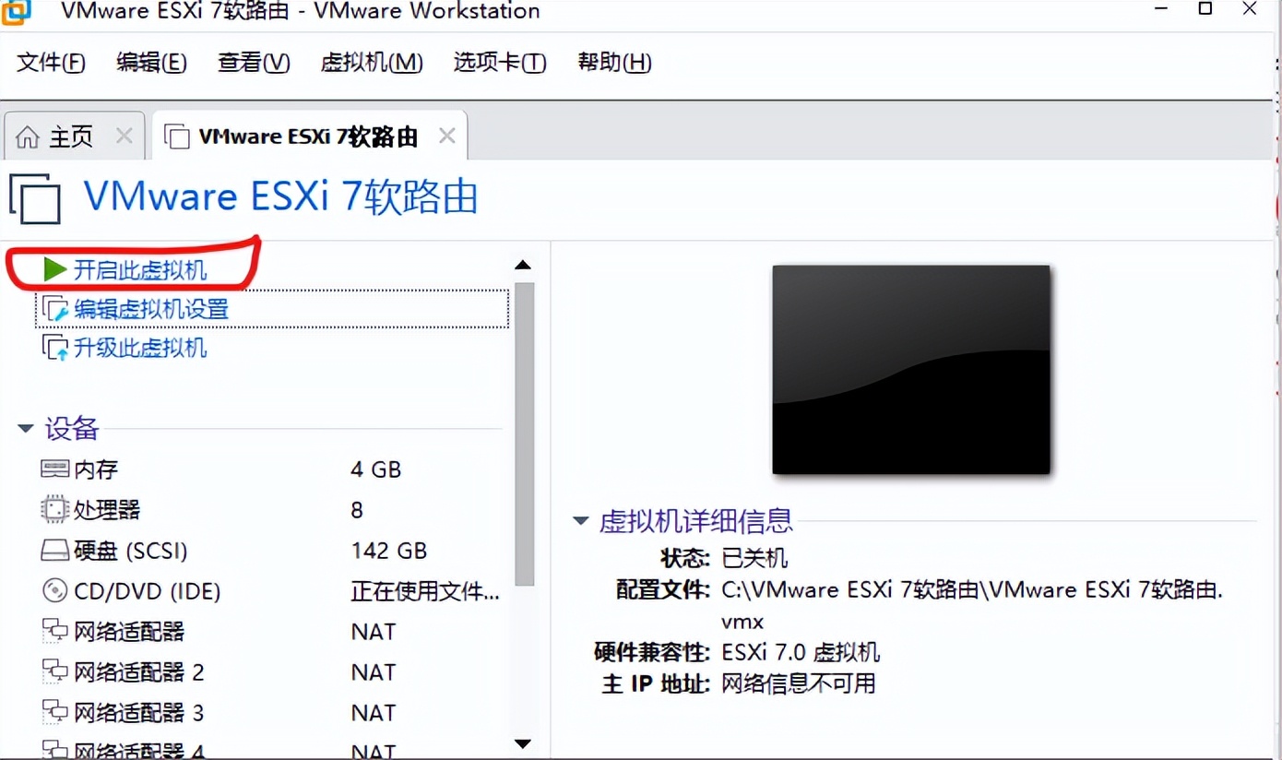Image resolution: width=1282 pixels, height=760 pixels.
Task: Click the scroll-up arrow on device list
Action: [x=523, y=264]
